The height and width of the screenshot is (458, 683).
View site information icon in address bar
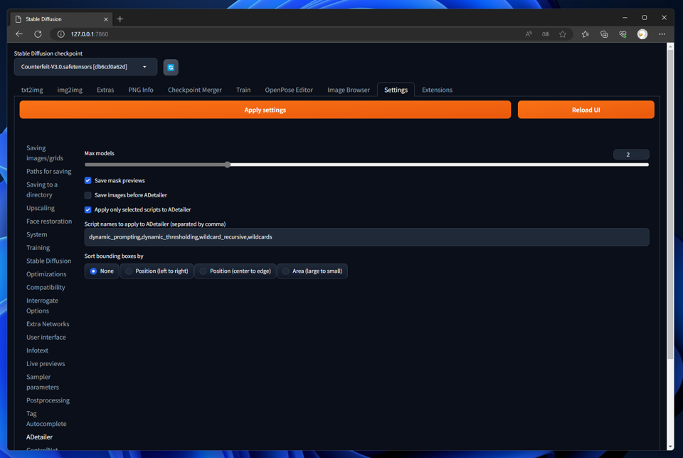click(x=61, y=34)
